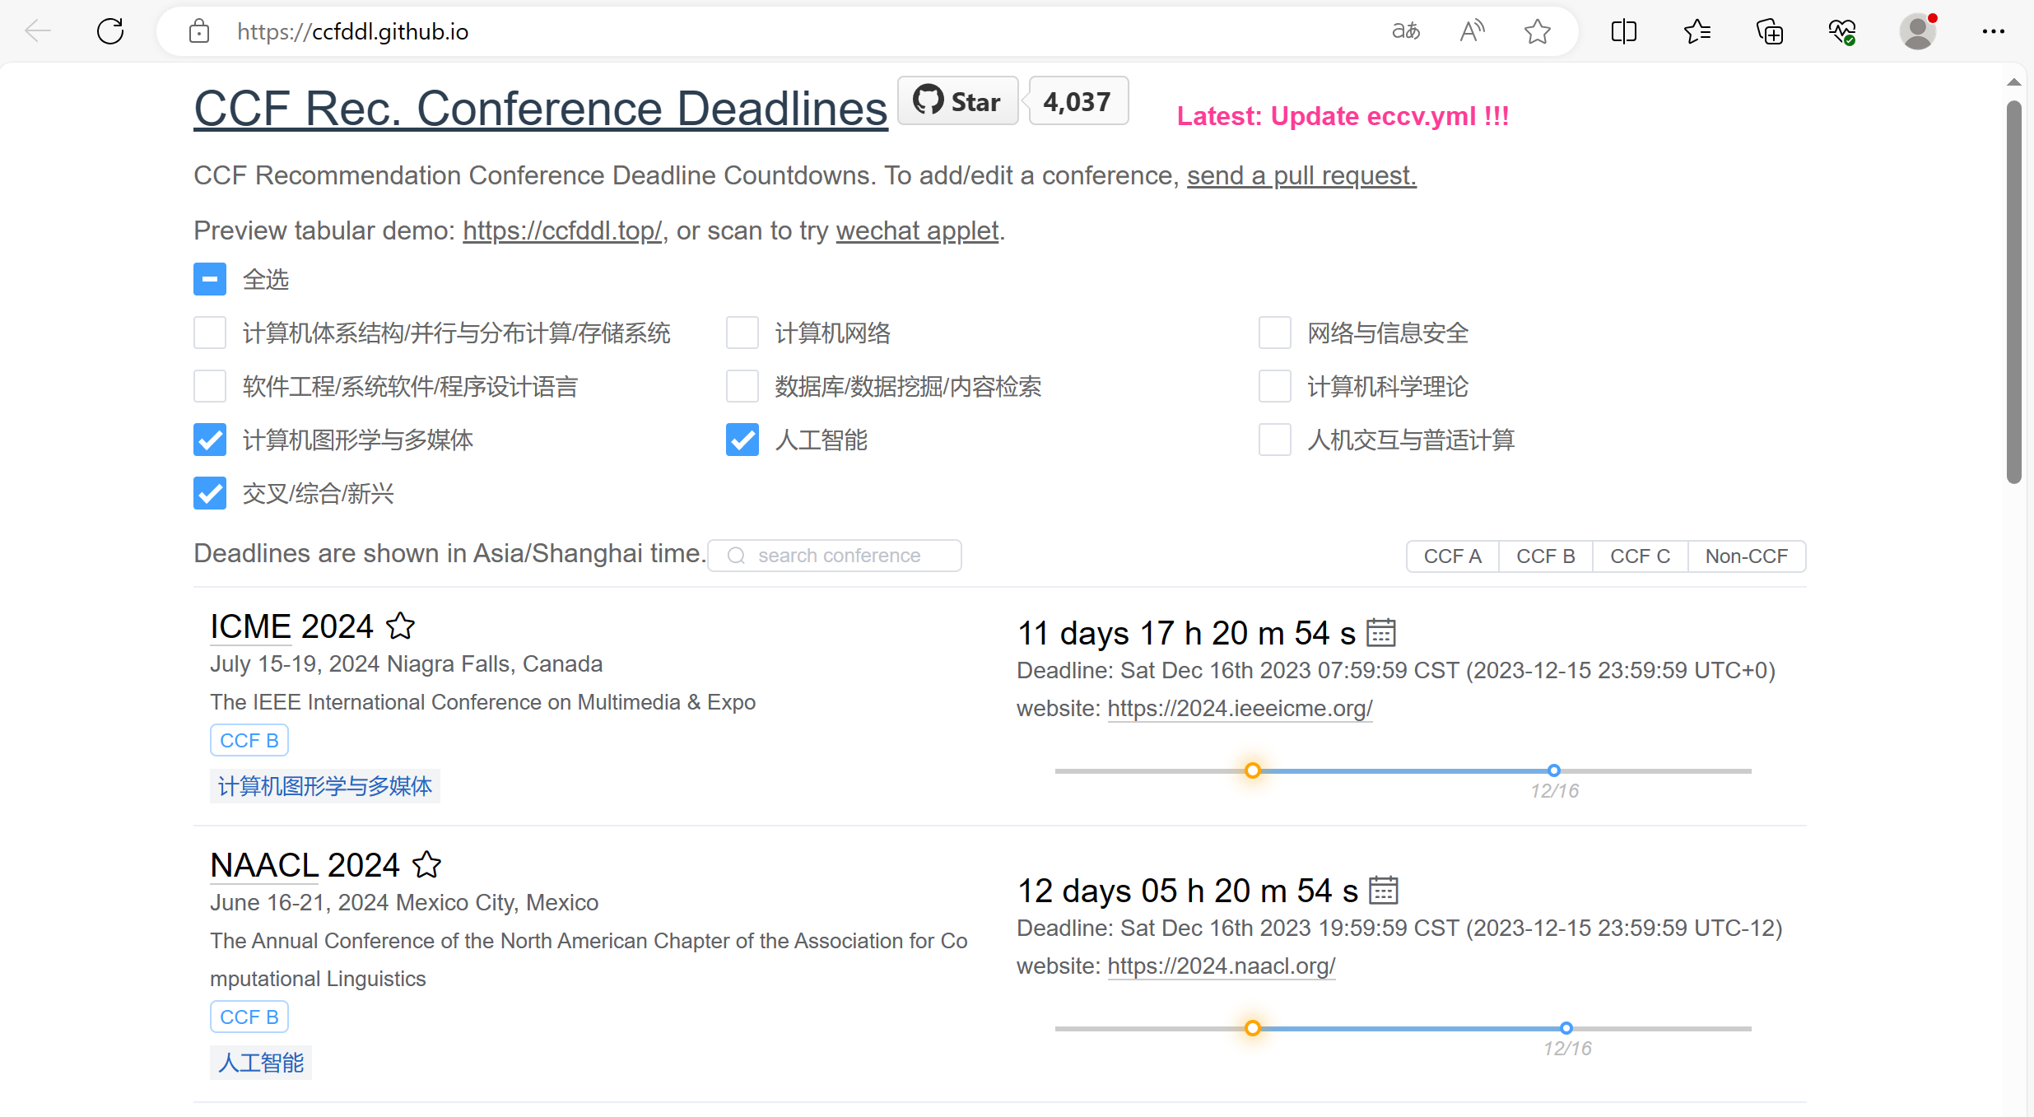
Task: Open the ICME website link
Action: [x=1240, y=708]
